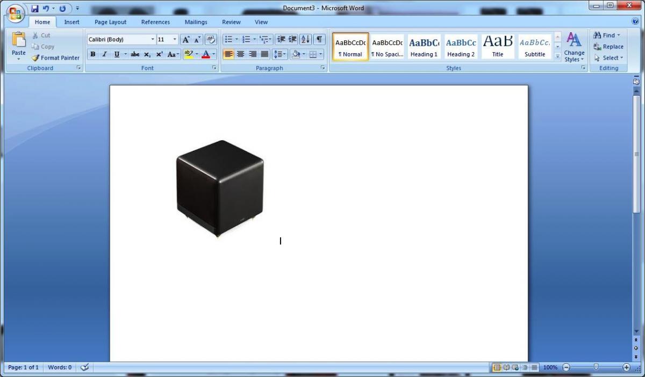Click the Show/Hide paragraph marks icon
Screen dimensions: 645x377
click(x=320, y=39)
